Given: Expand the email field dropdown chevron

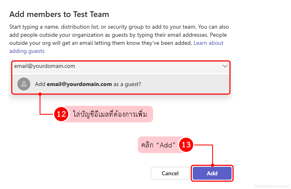Looking at the screenshot, I should coord(225,66).
